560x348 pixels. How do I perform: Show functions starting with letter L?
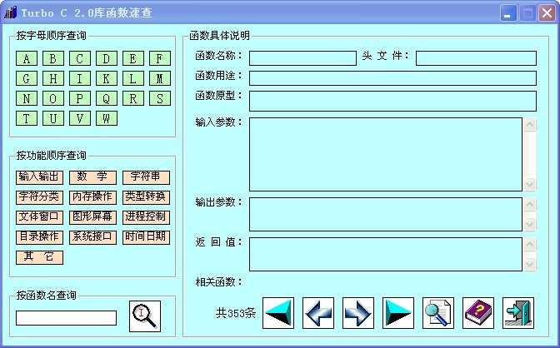coord(133,78)
